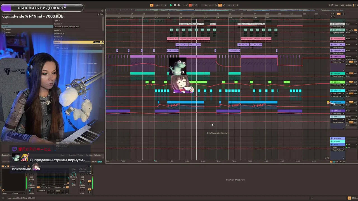Screen dimensions: 358x201
Task: Set 15 Hive monitor to Off
Action: (x=355, y=73)
